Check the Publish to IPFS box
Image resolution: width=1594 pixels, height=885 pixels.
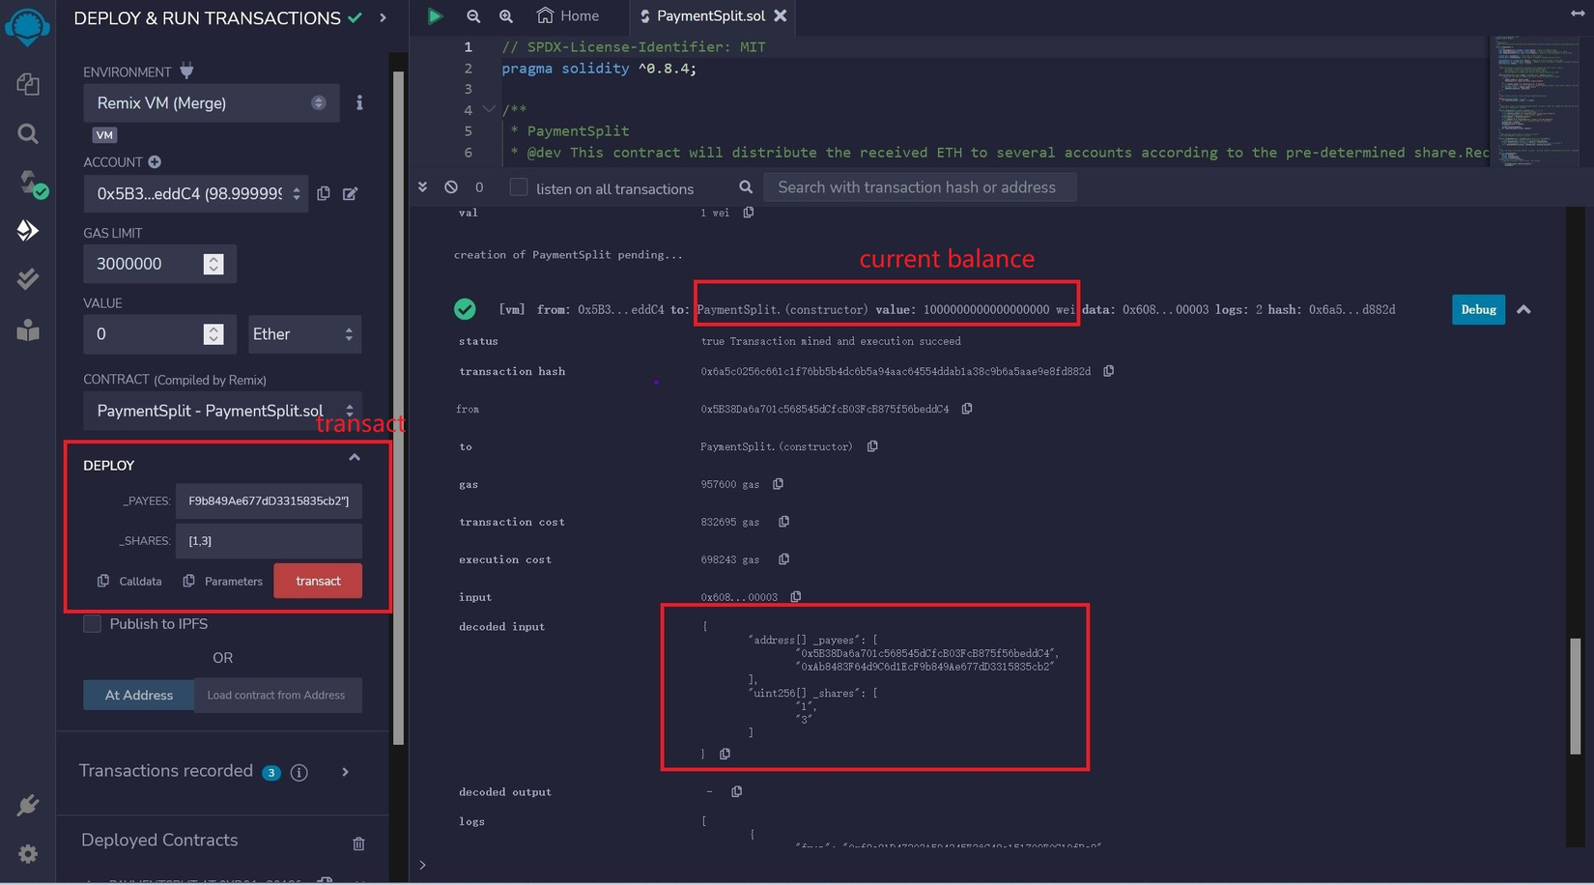93,624
